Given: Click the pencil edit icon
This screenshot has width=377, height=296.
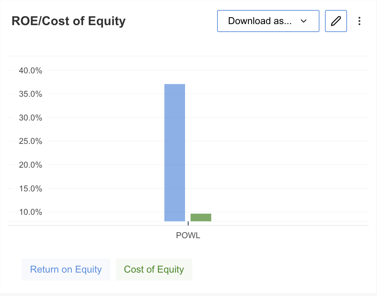Looking at the screenshot, I should (x=336, y=21).
